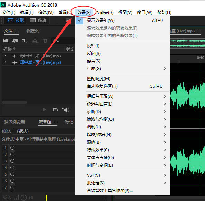Open the 帮助 menu
The height and width of the screenshot is (201, 205).
tap(164, 12)
